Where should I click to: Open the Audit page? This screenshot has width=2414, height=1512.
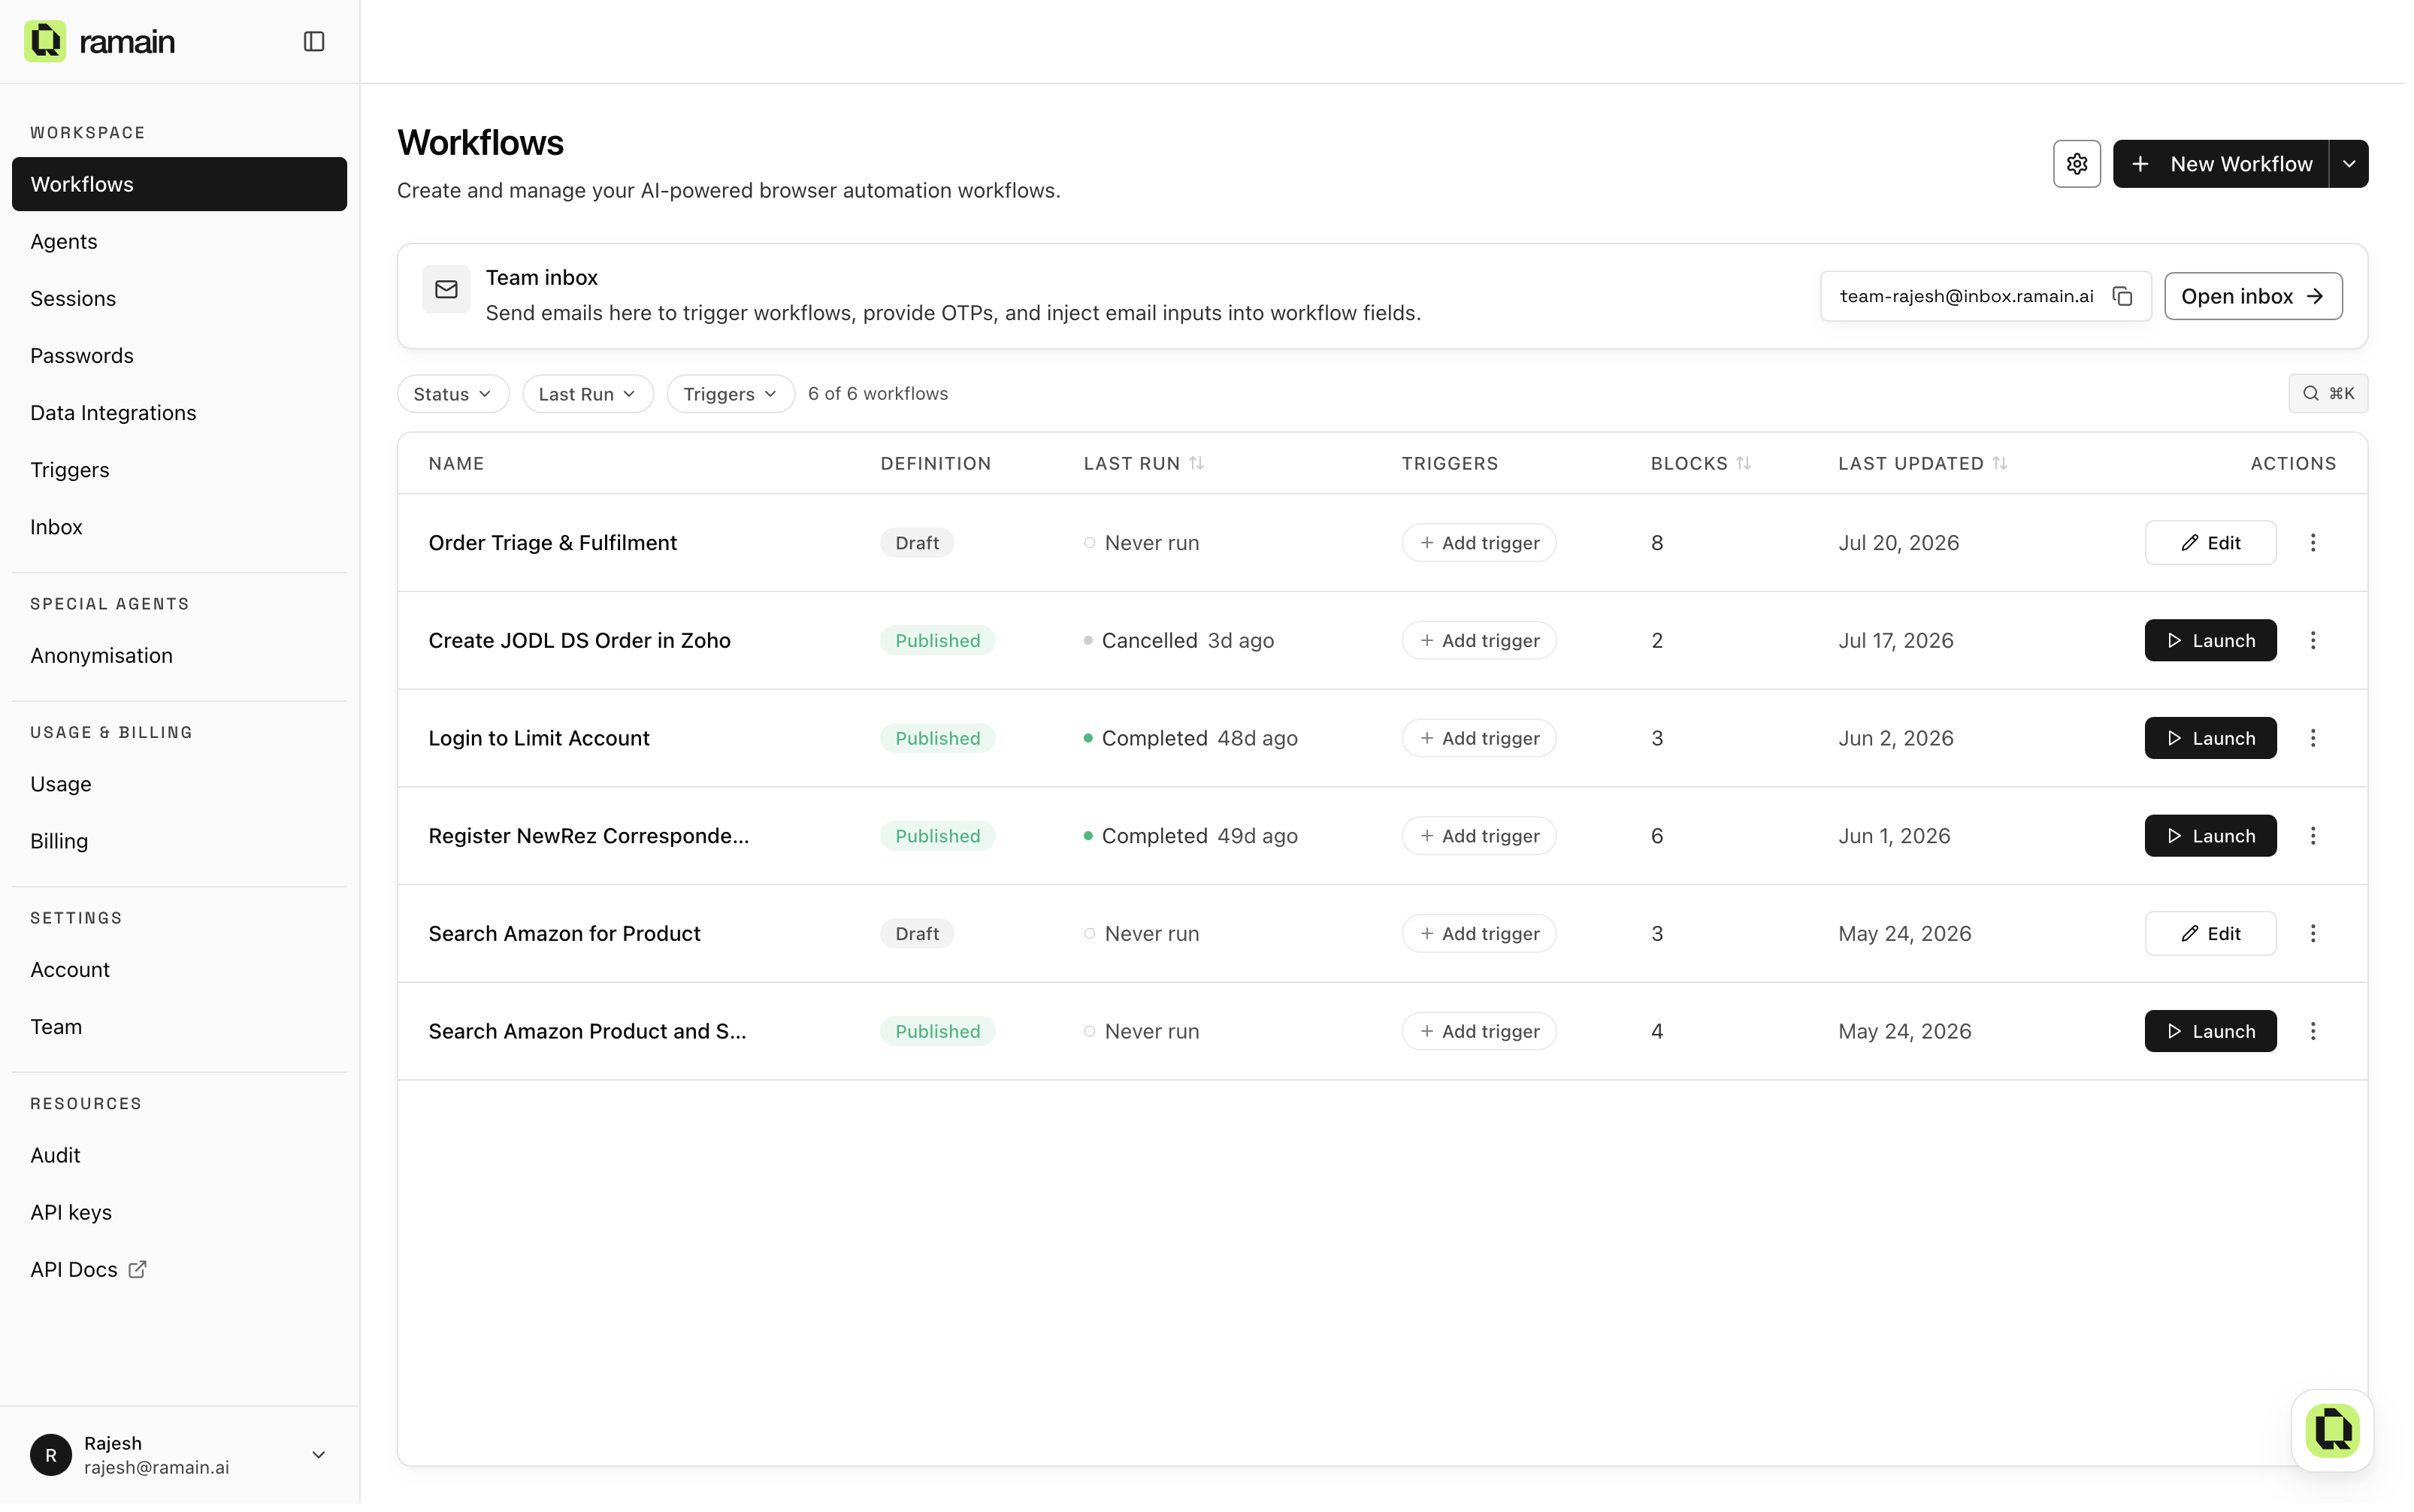coord(180,1156)
